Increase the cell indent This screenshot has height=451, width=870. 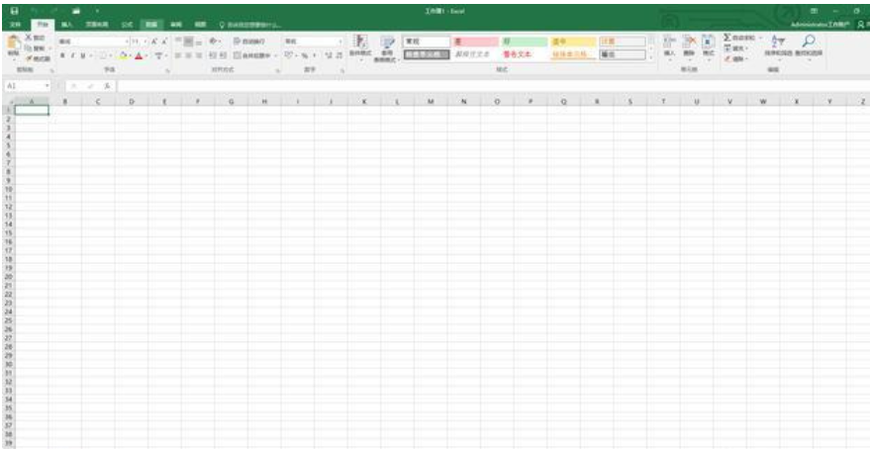tap(223, 55)
